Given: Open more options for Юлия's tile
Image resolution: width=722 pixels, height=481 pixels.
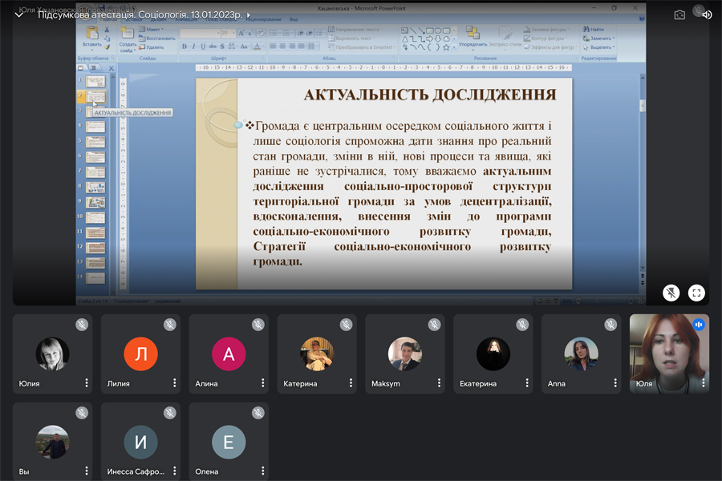Looking at the screenshot, I should tap(87, 383).
